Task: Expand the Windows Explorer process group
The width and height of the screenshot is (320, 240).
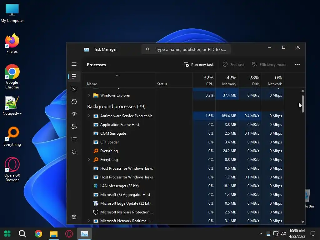Action: click(x=89, y=95)
